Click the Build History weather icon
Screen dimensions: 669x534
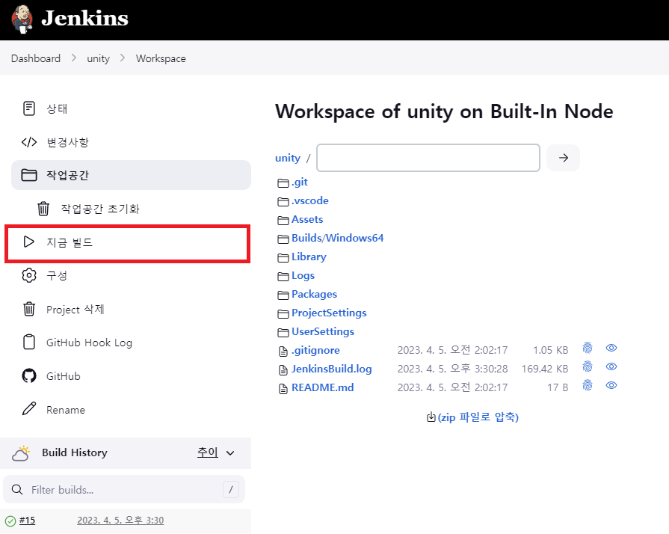pos(21,453)
